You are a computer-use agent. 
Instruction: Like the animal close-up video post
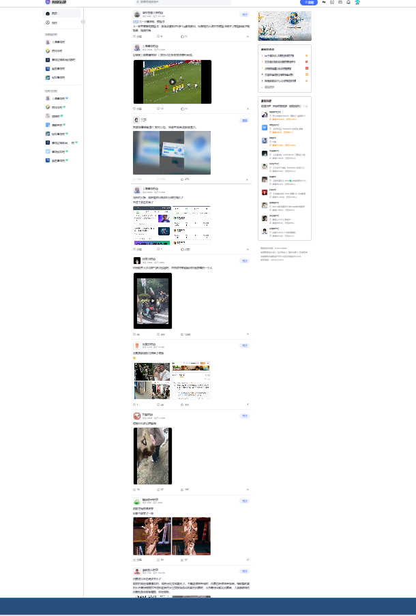click(185, 490)
